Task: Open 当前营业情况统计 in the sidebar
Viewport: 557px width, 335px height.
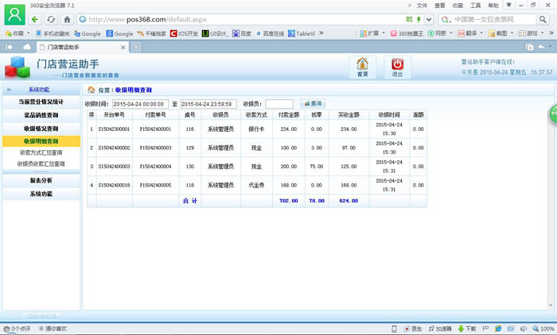Action: pos(41,102)
